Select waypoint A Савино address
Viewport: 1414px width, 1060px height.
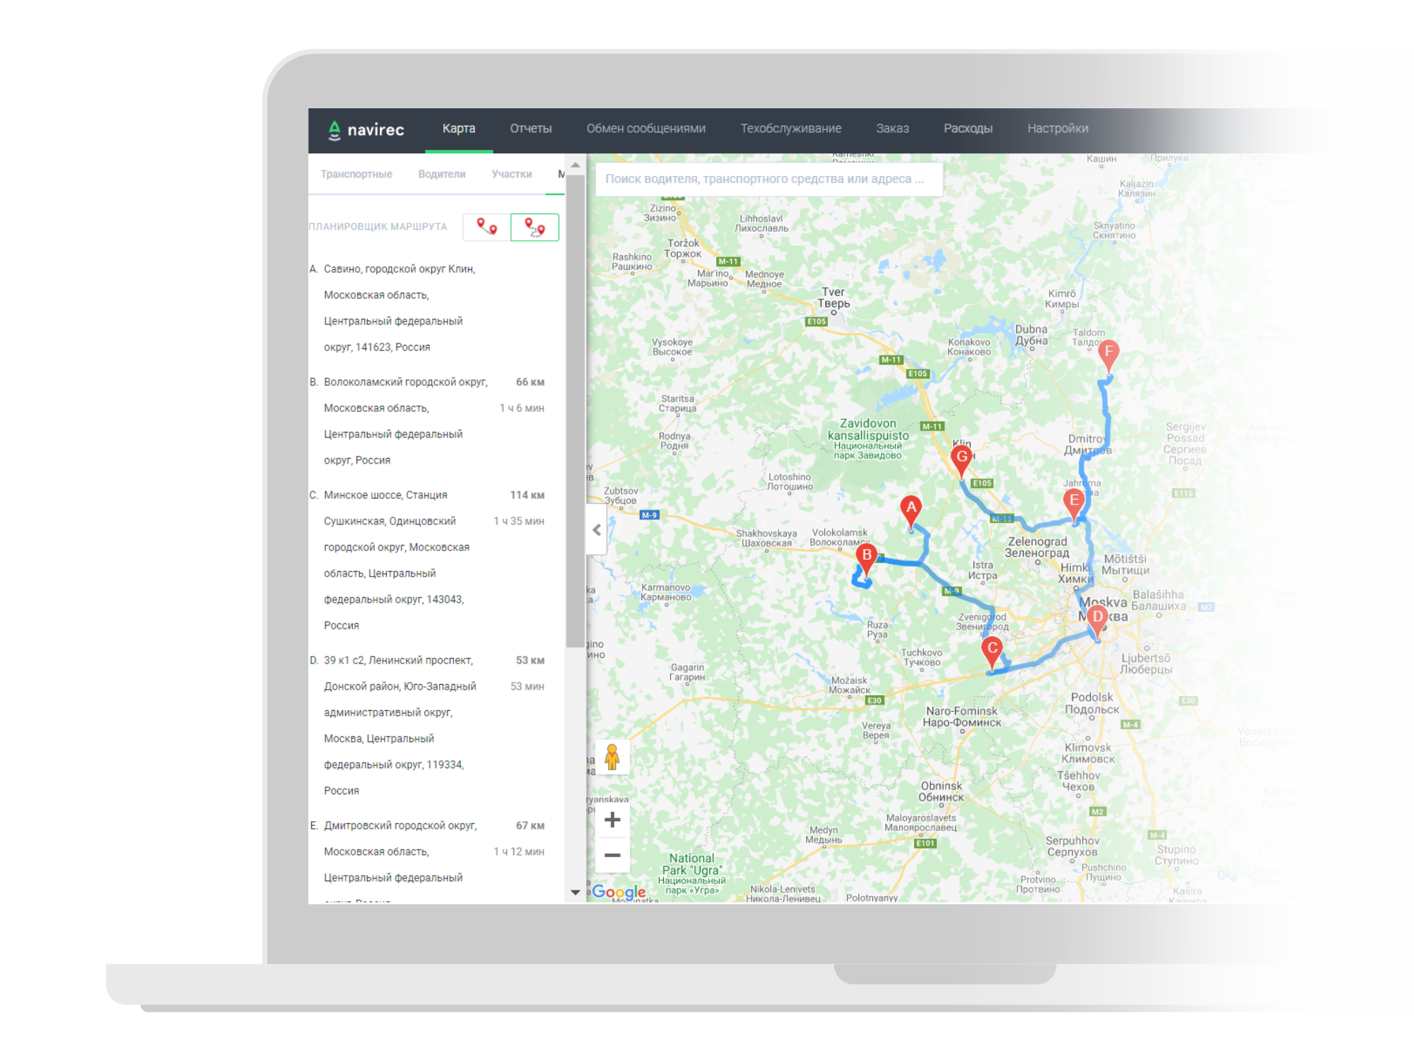(399, 308)
